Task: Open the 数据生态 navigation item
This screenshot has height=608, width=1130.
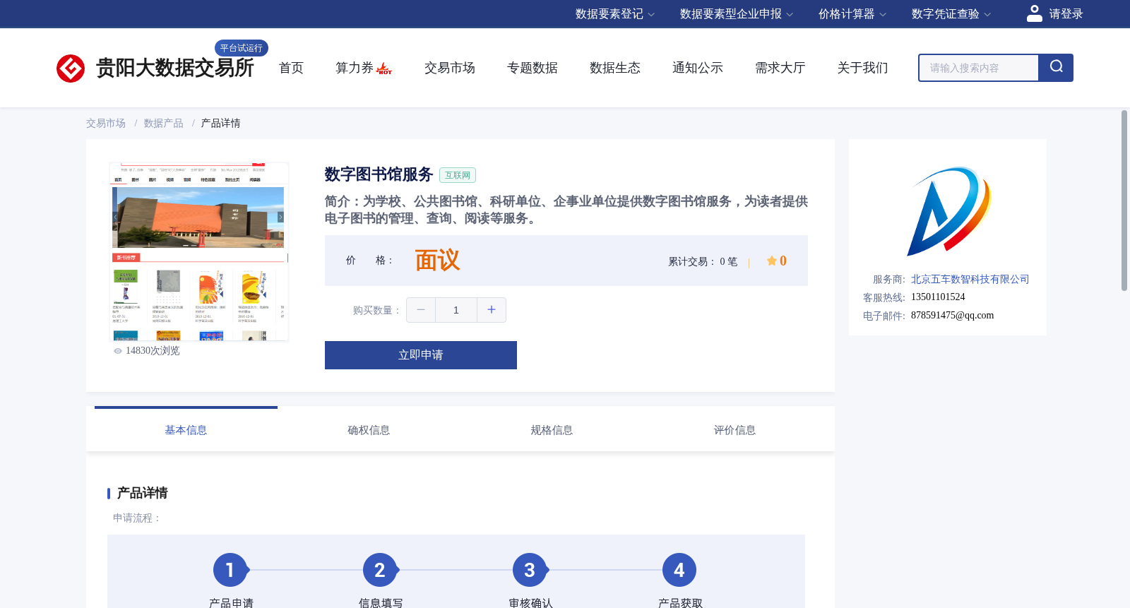Action: click(614, 68)
